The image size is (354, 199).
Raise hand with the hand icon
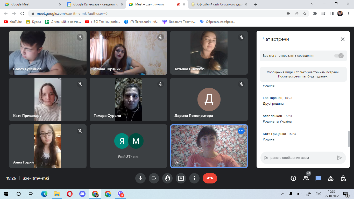pos(167,178)
